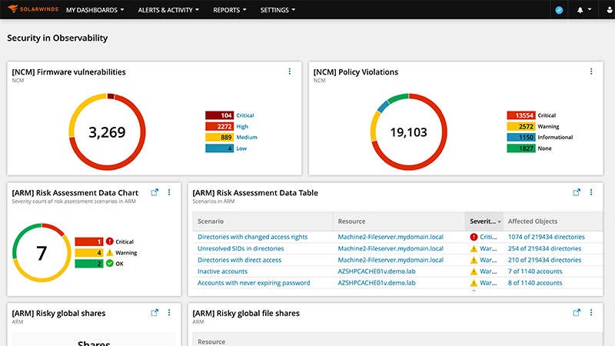Open the Medium firmware vulnerabilities link
The image size is (615, 346).
[247, 138]
